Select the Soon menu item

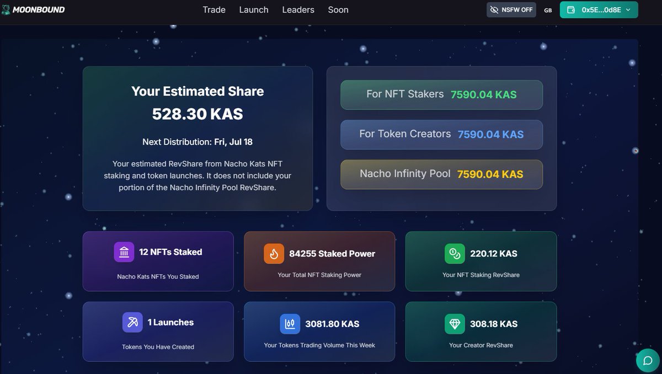click(x=338, y=10)
